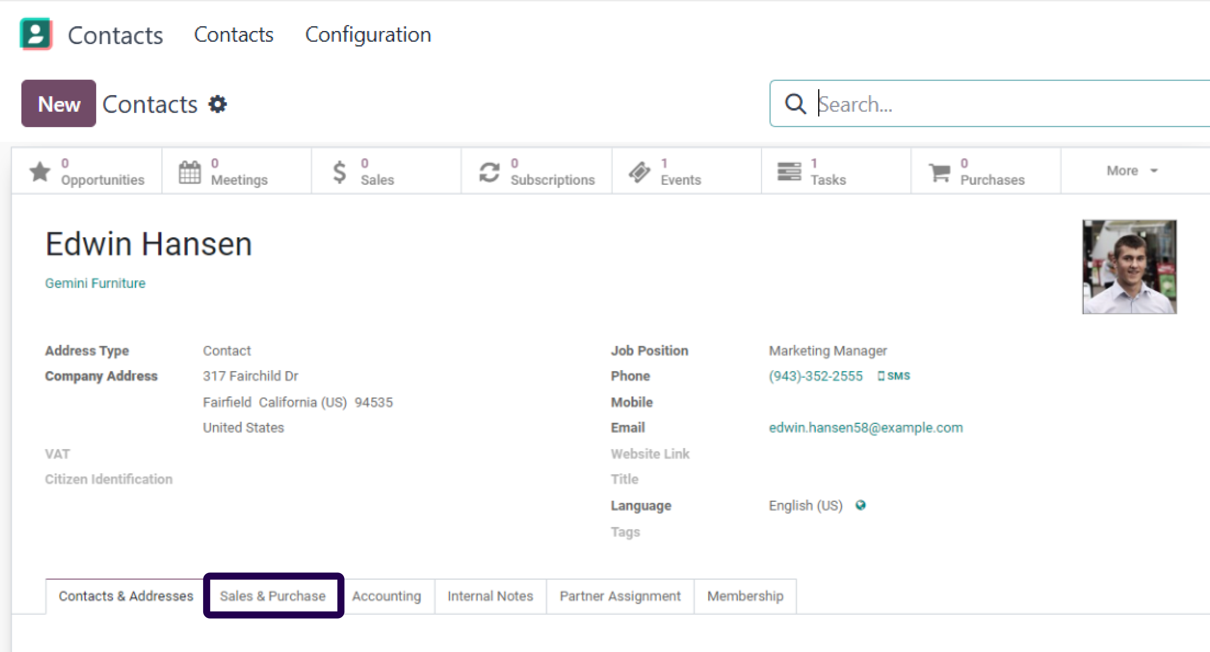The width and height of the screenshot is (1210, 652).
Task: Switch to the Sales & Purchase tab
Action: click(273, 596)
